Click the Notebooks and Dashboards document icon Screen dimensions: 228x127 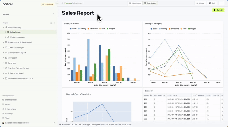[6, 78]
